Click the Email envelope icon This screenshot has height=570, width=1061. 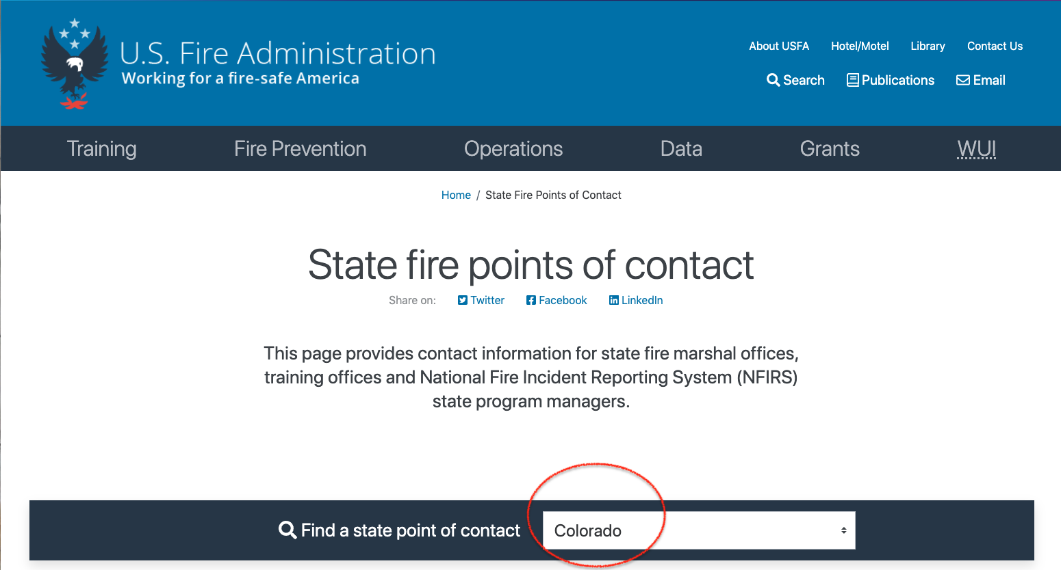click(962, 80)
